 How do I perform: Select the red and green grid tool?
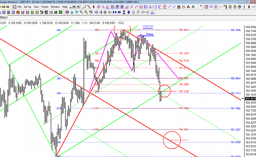click(x=113, y=7)
